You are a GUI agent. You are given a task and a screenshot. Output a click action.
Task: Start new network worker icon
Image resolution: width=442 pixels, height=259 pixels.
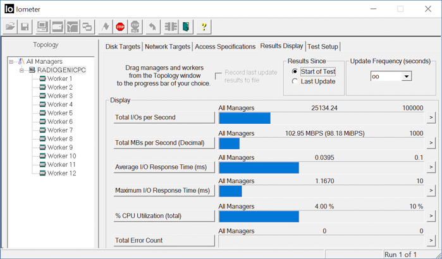coord(73,27)
